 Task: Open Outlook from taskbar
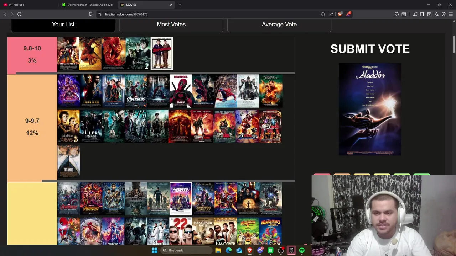pyautogui.click(x=239, y=250)
